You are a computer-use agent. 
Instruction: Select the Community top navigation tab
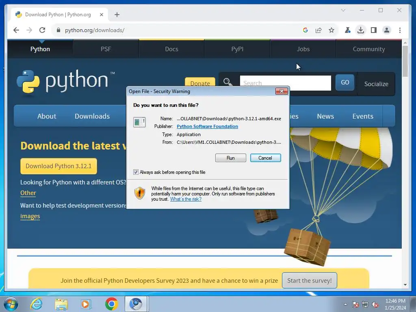click(369, 49)
